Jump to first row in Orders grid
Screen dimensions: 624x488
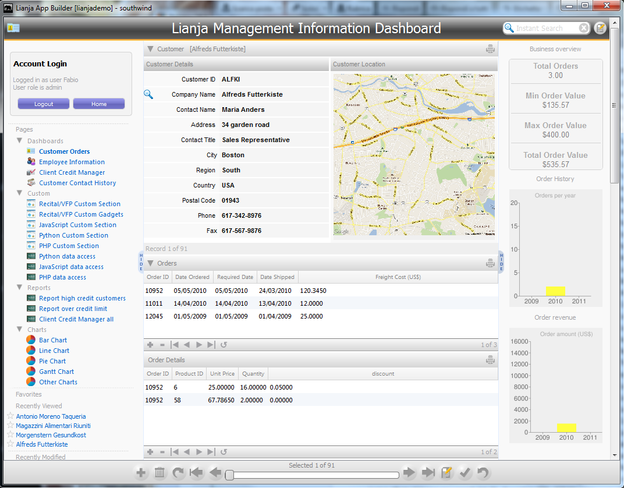tap(174, 345)
